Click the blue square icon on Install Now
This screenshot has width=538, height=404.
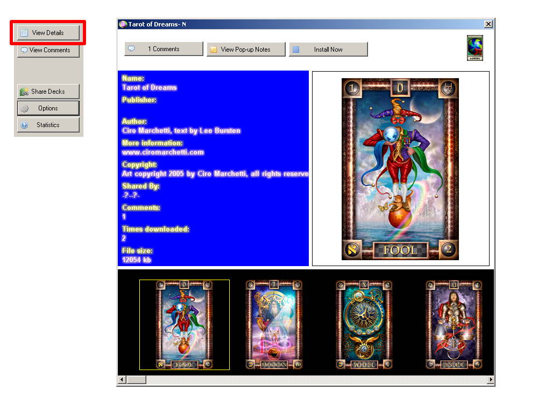click(296, 50)
